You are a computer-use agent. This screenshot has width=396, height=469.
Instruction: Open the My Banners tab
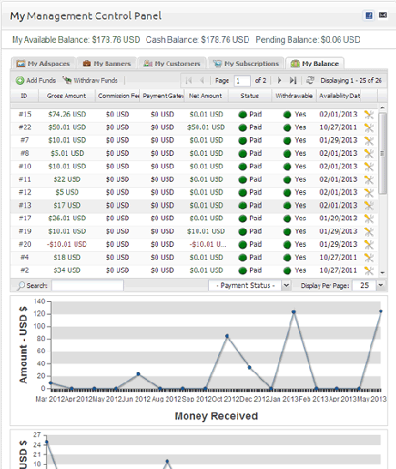[x=107, y=63]
